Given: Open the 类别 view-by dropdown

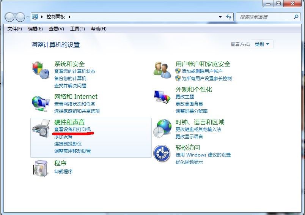Looking at the screenshot, I should pos(262,44).
